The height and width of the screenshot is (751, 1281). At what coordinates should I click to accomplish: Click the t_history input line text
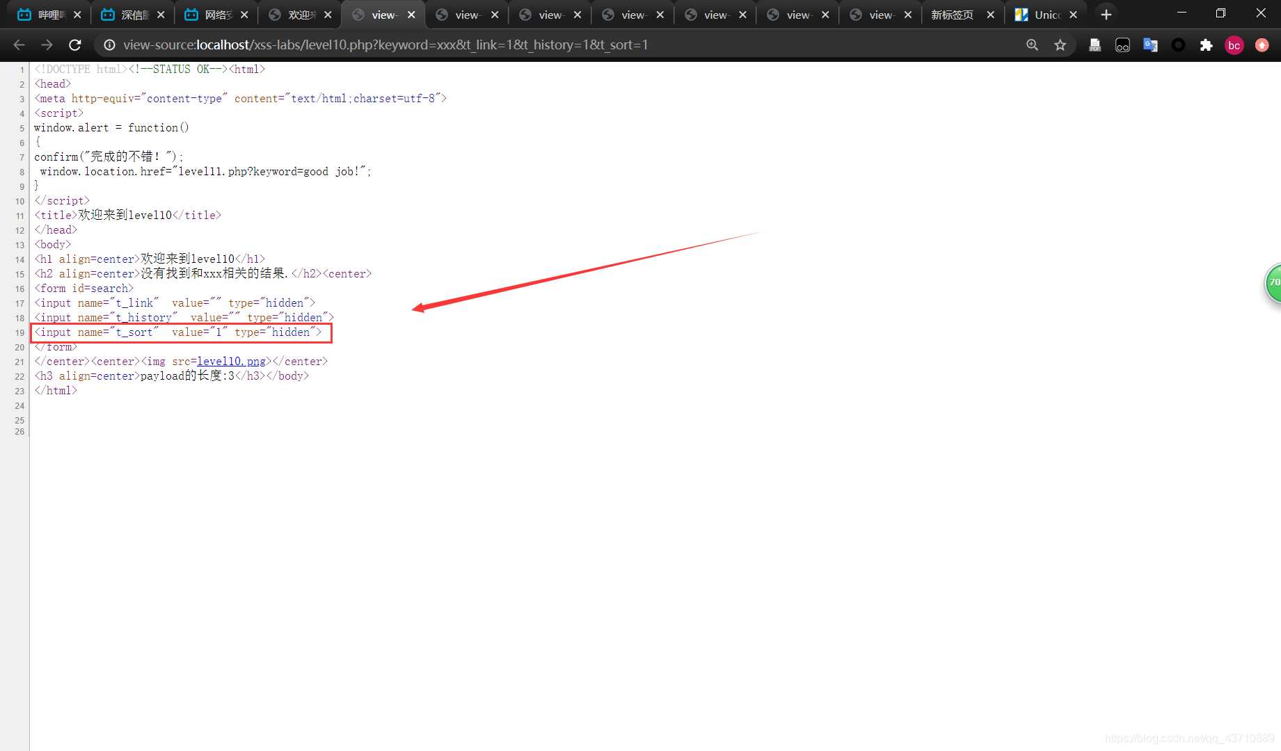point(184,318)
